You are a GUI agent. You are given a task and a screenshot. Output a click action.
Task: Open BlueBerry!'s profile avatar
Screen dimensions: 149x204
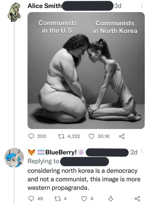(x=14, y=157)
